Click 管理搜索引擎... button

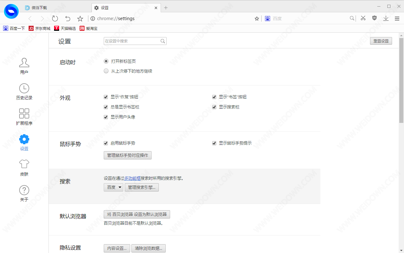[x=142, y=187]
